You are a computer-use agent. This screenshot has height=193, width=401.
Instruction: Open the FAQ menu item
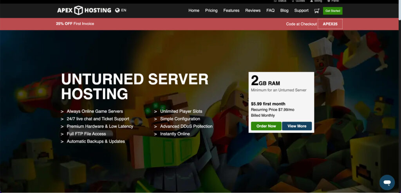270,11
